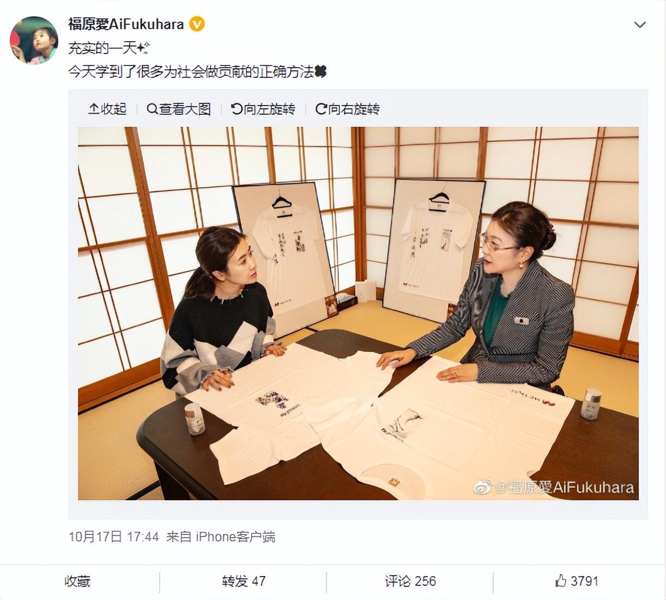Click the verified badge next to 福原爱AiFukuhara

pos(197,24)
